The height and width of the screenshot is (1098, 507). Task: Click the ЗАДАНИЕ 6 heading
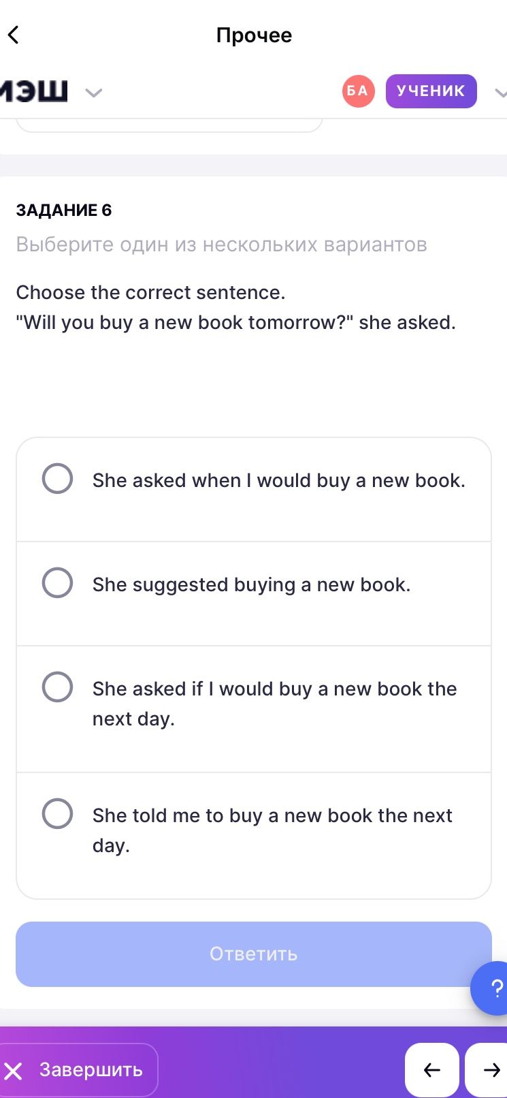(64, 210)
